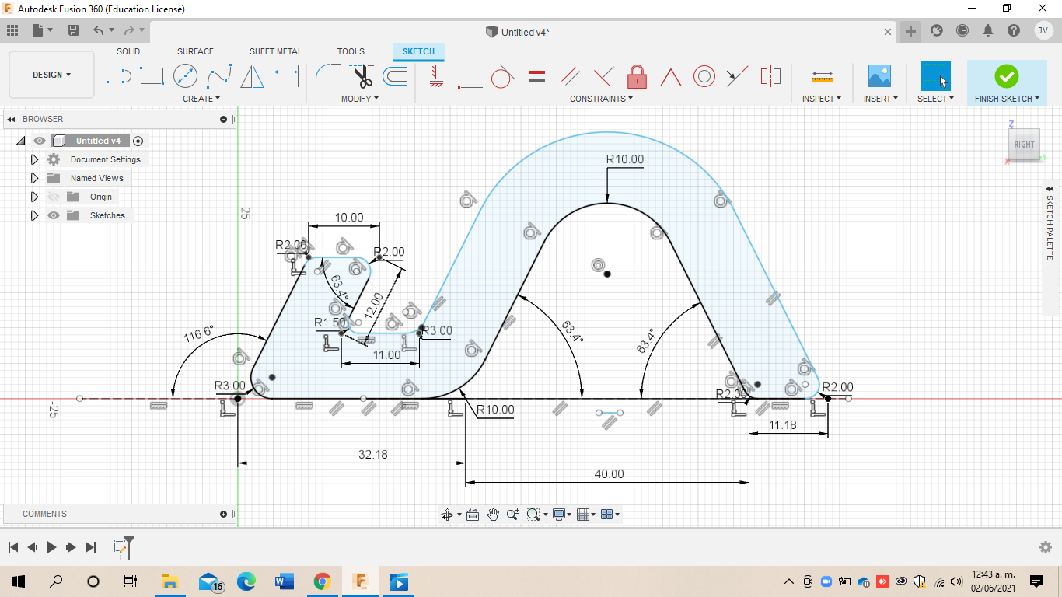Click the Untitled v4* document tab
The width and height of the screenshot is (1062, 597).
(526, 32)
